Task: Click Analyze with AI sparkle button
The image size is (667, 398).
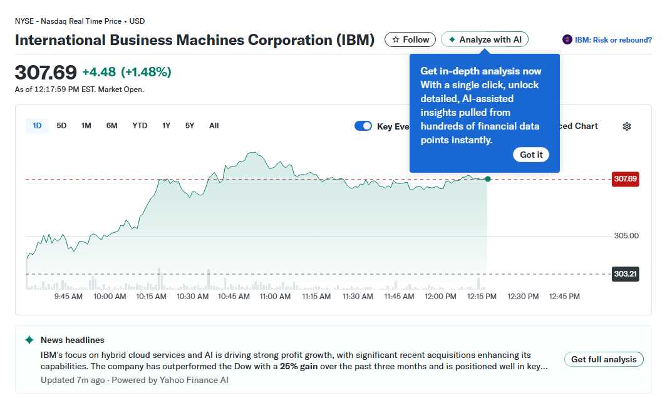Action: 485,39
